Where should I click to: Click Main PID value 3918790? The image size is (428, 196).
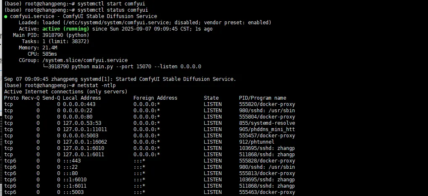pyautogui.click(x=53, y=35)
